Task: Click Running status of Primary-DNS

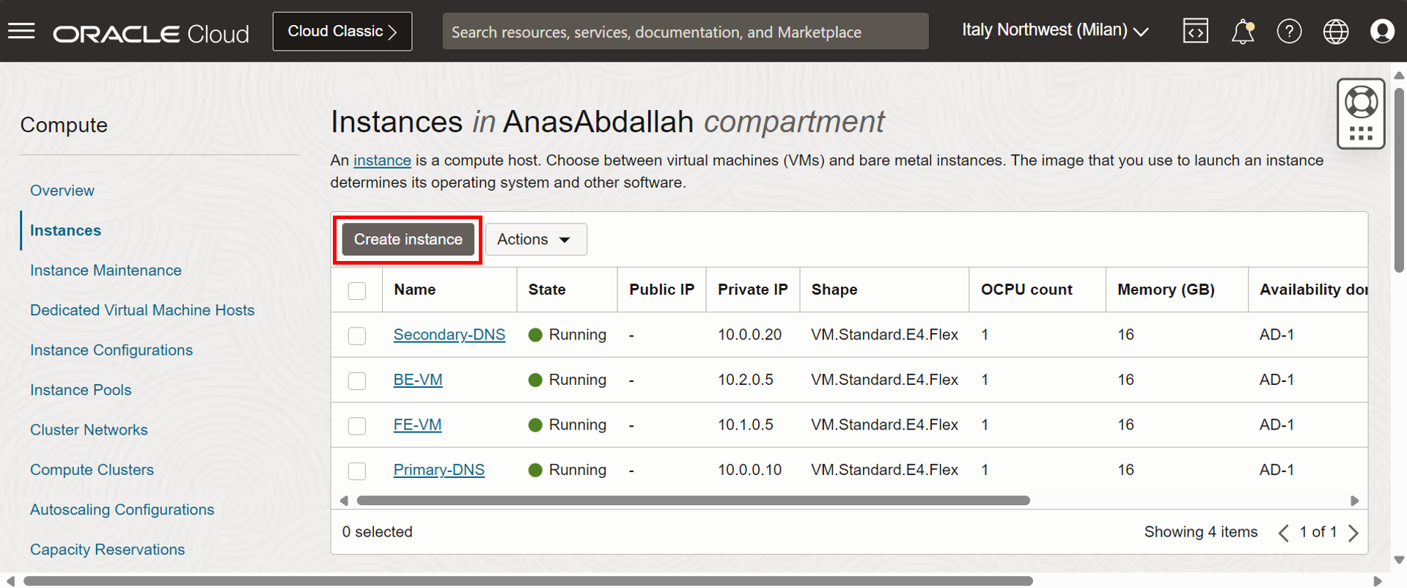Action: tap(567, 470)
